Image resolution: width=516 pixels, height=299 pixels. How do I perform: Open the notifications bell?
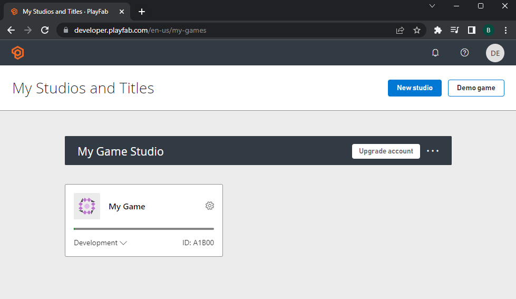point(435,53)
